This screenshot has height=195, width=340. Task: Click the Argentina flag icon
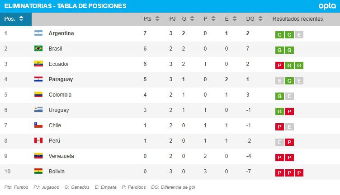(x=38, y=33)
